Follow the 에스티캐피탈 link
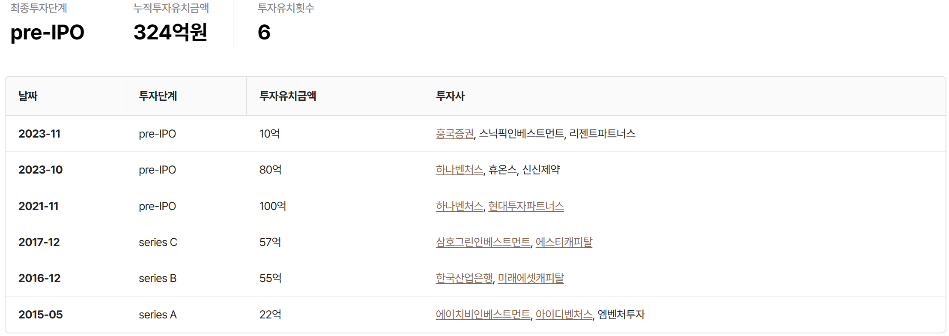The width and height of the screenshot is (949, 336). pyautogui.click(x=564, y=242)
